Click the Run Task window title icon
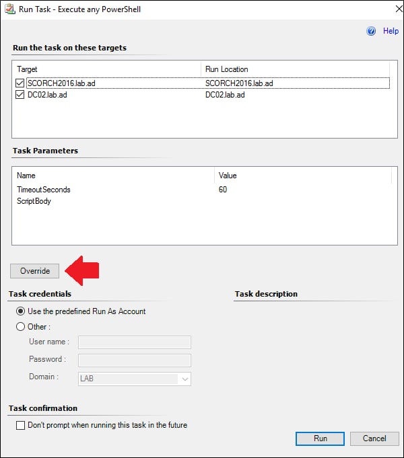404x458 pixels. tap(9, 9)
